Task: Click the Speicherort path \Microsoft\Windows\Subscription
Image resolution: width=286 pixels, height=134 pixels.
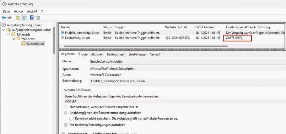Action: 112,69
